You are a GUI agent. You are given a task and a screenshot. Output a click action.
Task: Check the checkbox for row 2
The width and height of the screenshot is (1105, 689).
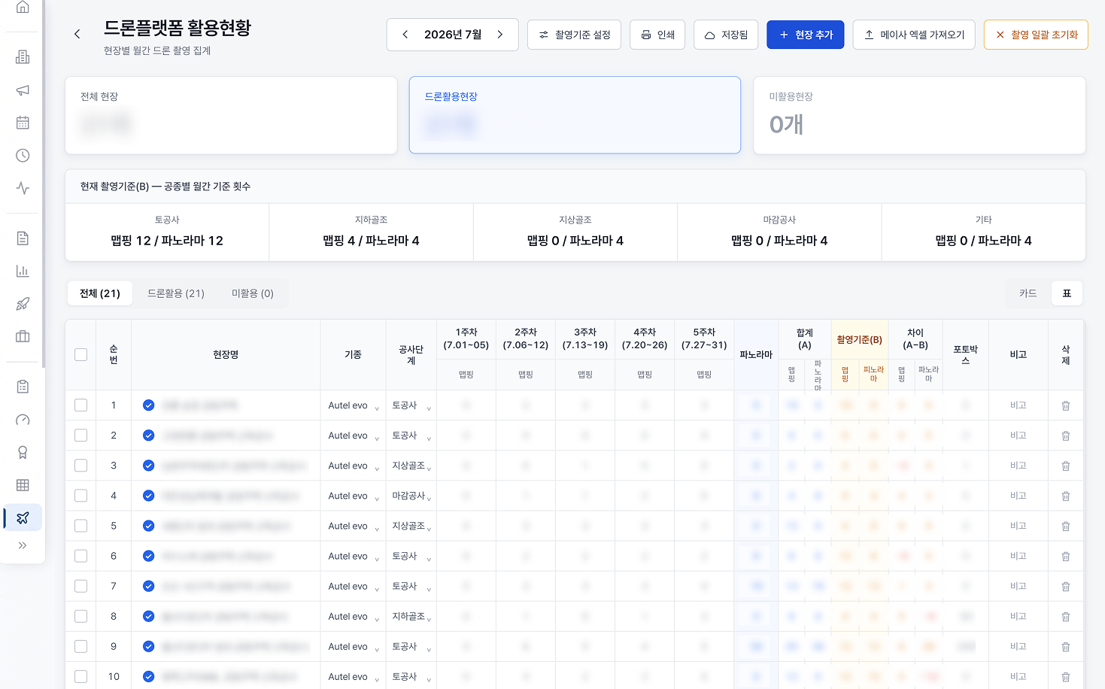(x=80, y=436)
